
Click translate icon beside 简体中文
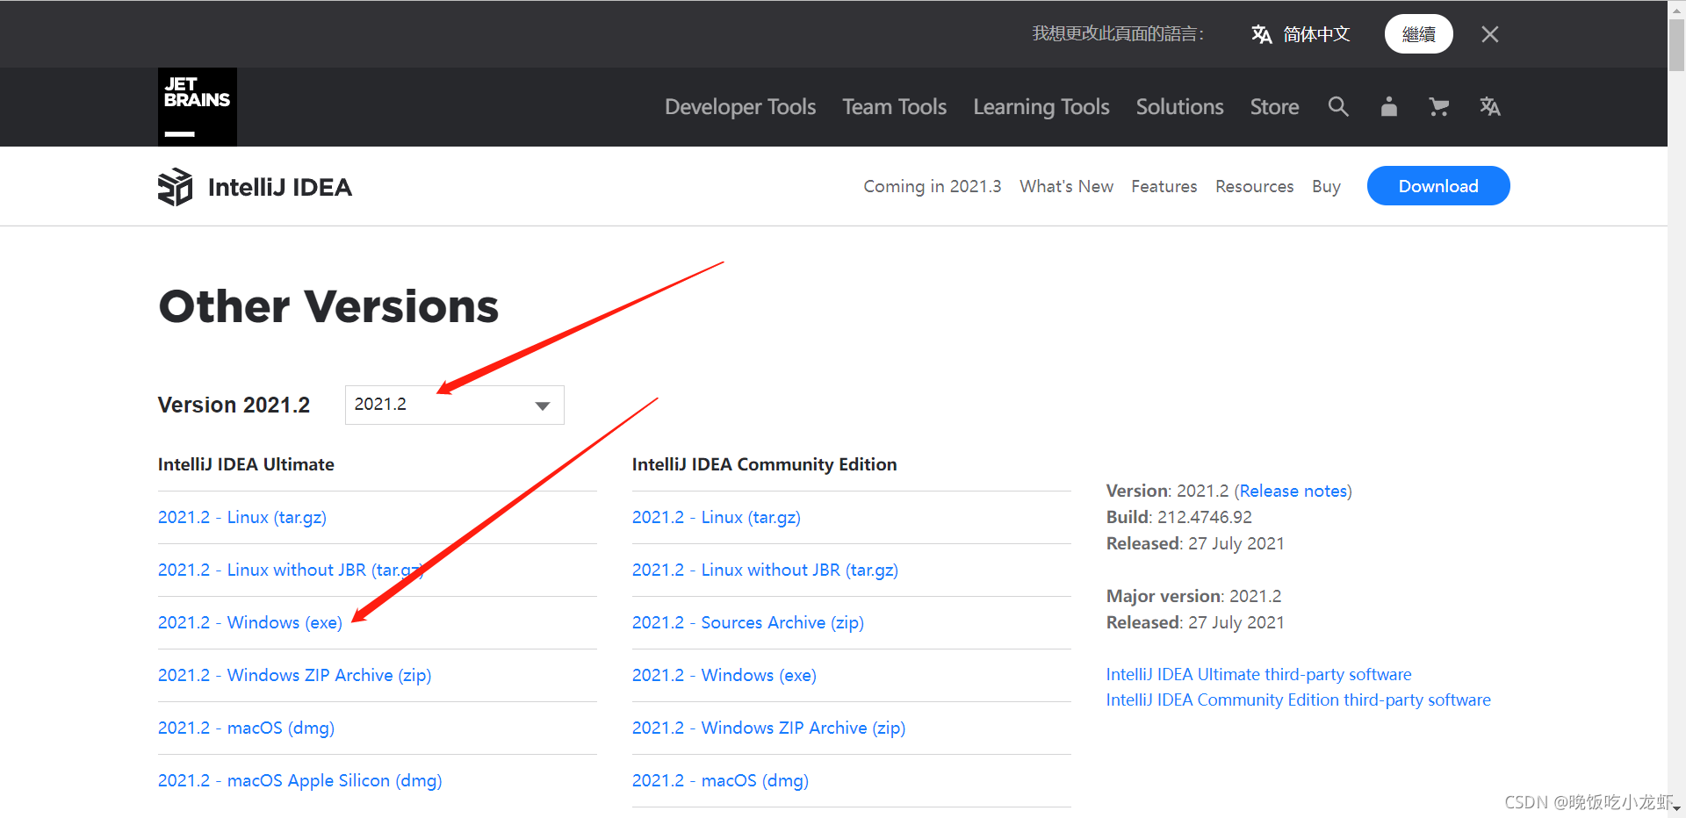1261,34
